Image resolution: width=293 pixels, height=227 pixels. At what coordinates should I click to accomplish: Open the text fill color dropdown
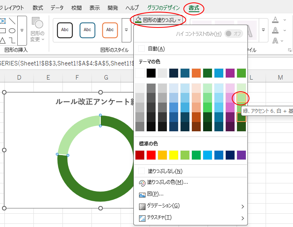click(285, 20)
